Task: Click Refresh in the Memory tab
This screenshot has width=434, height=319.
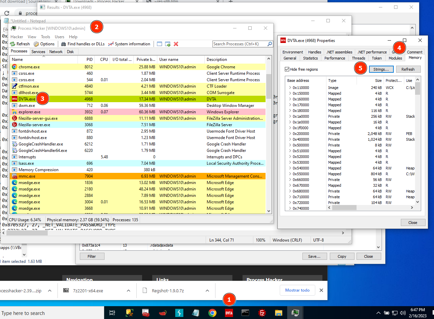Action: click(x=408, y=69)
